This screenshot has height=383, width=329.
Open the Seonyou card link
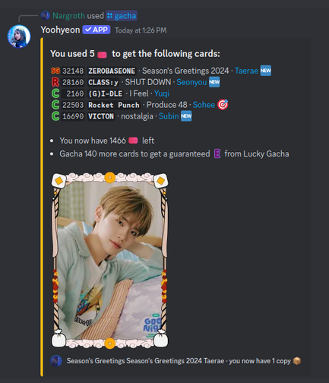(191, 82)
